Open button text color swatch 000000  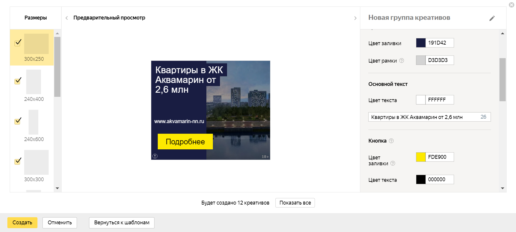point(421,179)
